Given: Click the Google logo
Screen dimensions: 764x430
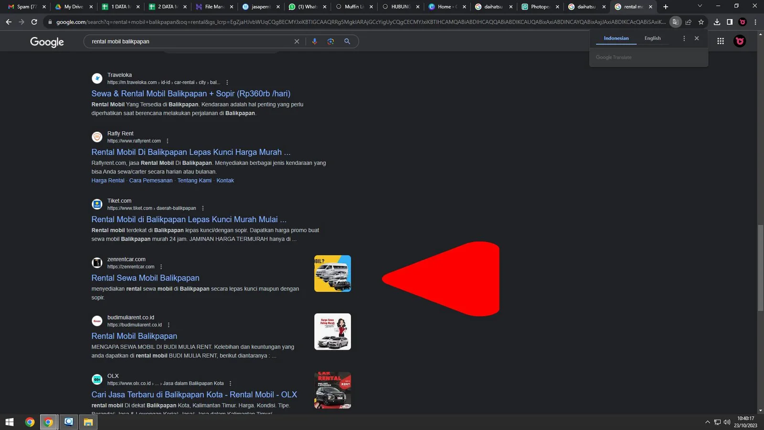Looking at the screenshot, I should click(47, 42).
